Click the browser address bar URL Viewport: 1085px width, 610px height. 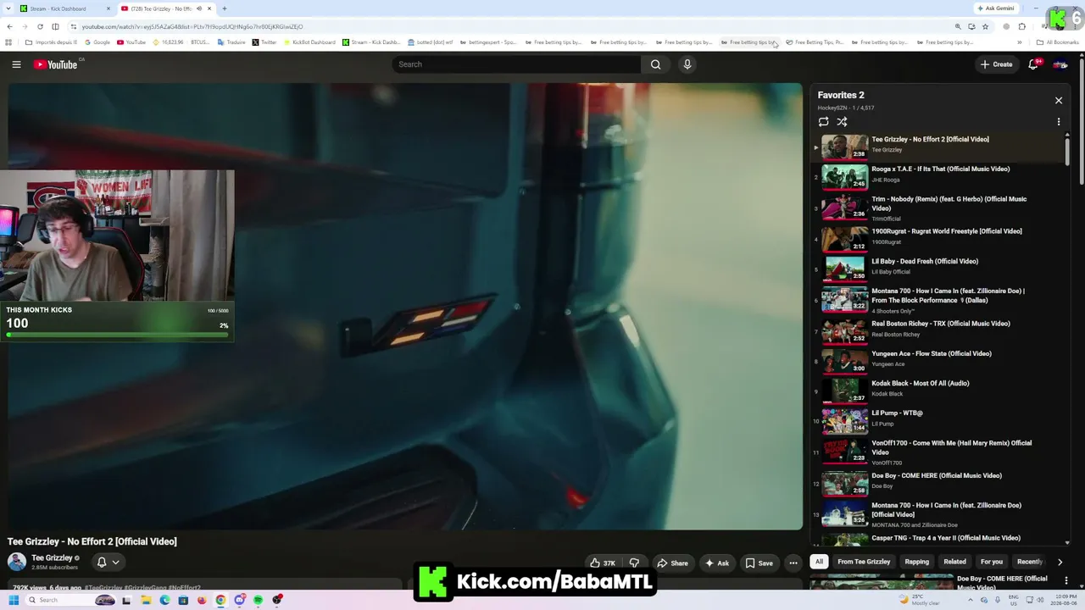(x=192, y=26)
